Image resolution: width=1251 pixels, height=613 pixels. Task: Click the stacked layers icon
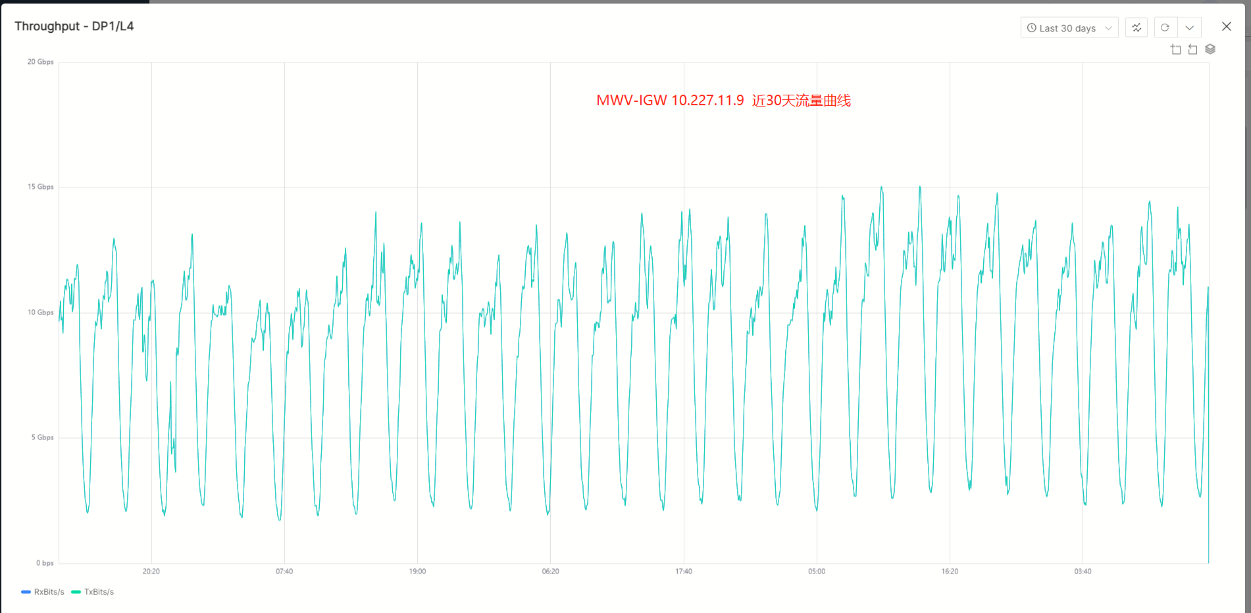click(x=1210, y=49)
